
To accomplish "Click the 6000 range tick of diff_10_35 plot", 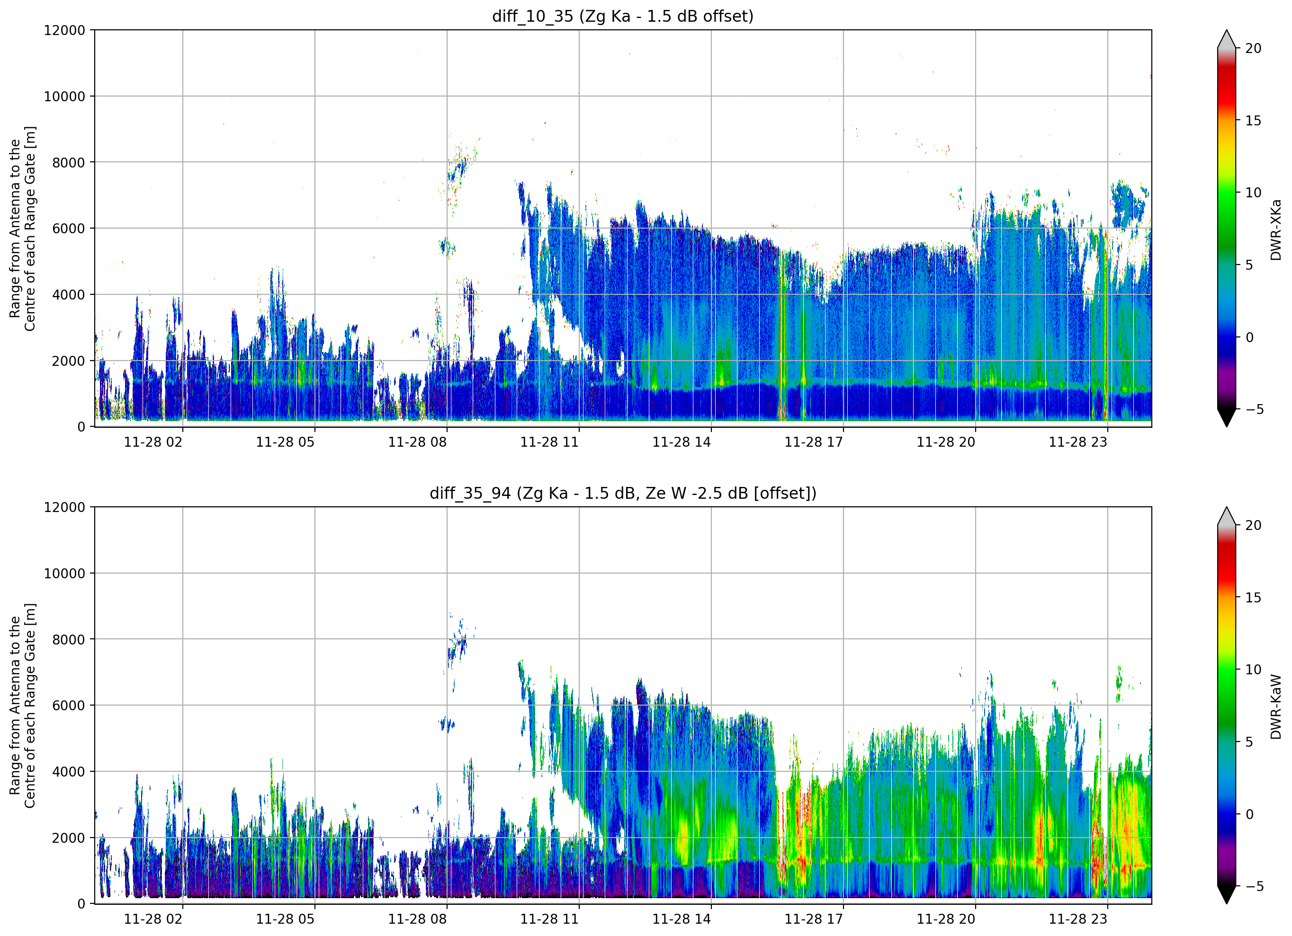I will click(x=69, y=228).
